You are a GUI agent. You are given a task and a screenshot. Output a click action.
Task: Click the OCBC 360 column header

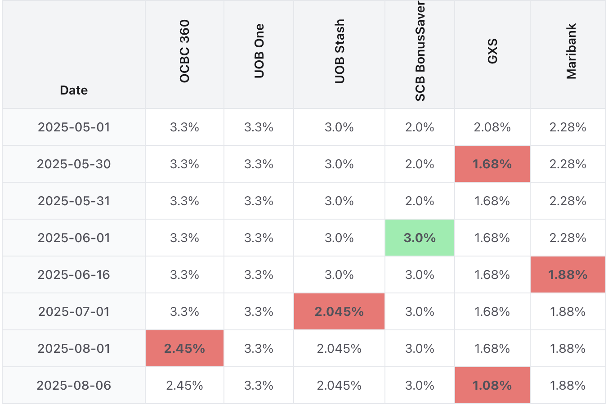(x=184, y=51)
